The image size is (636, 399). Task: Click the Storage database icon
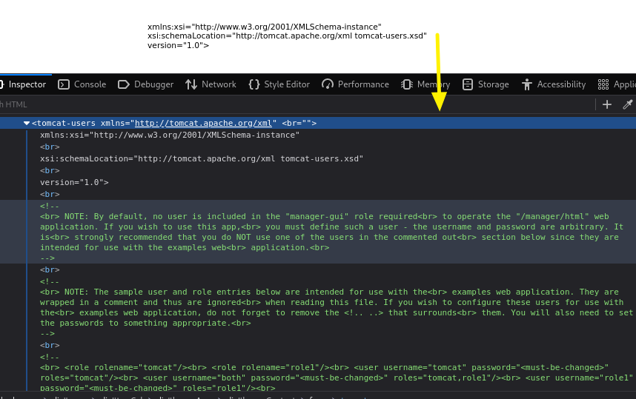468,84
